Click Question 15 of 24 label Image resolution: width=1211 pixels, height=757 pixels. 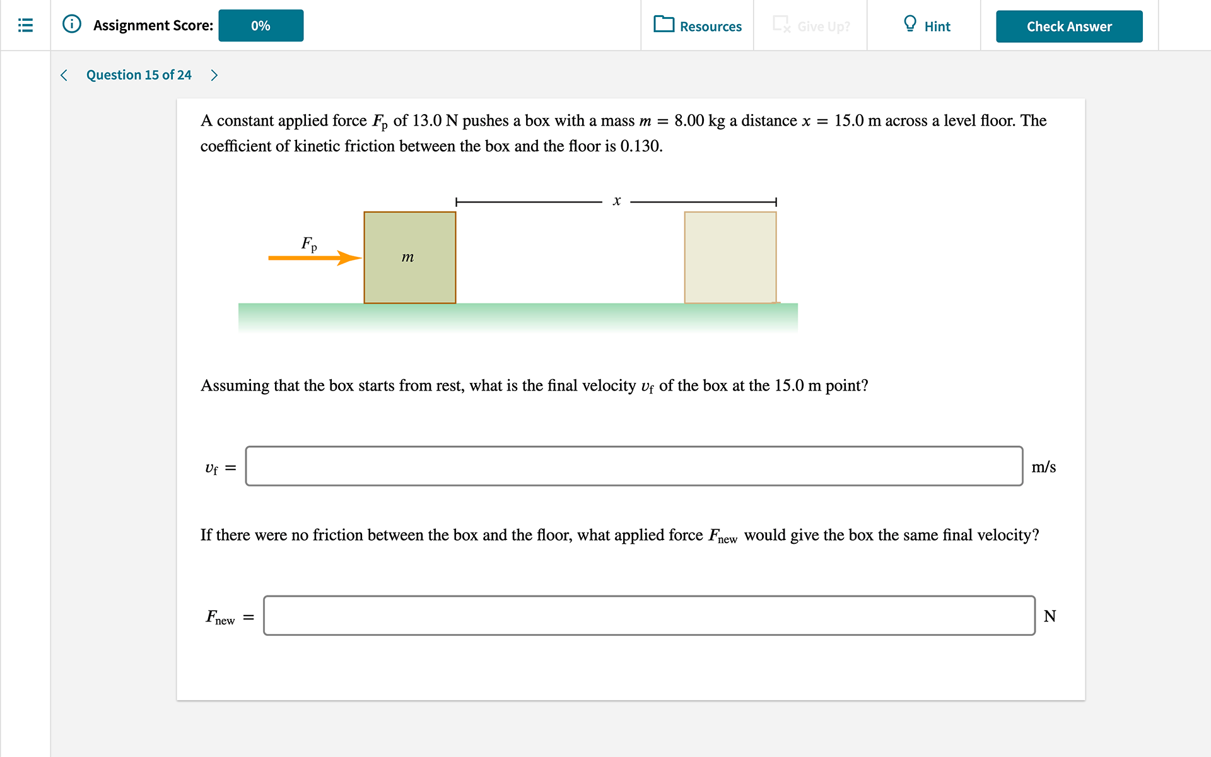coord(141,76)
